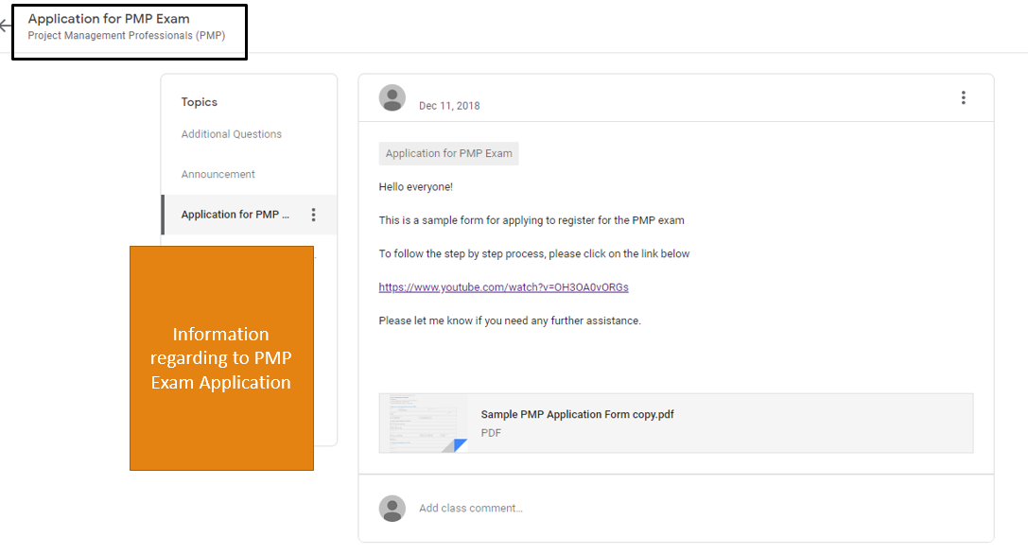Click the Application for PMP Exam page title
The width and height of the screenshot is (1028, 554).
point(109,19)
